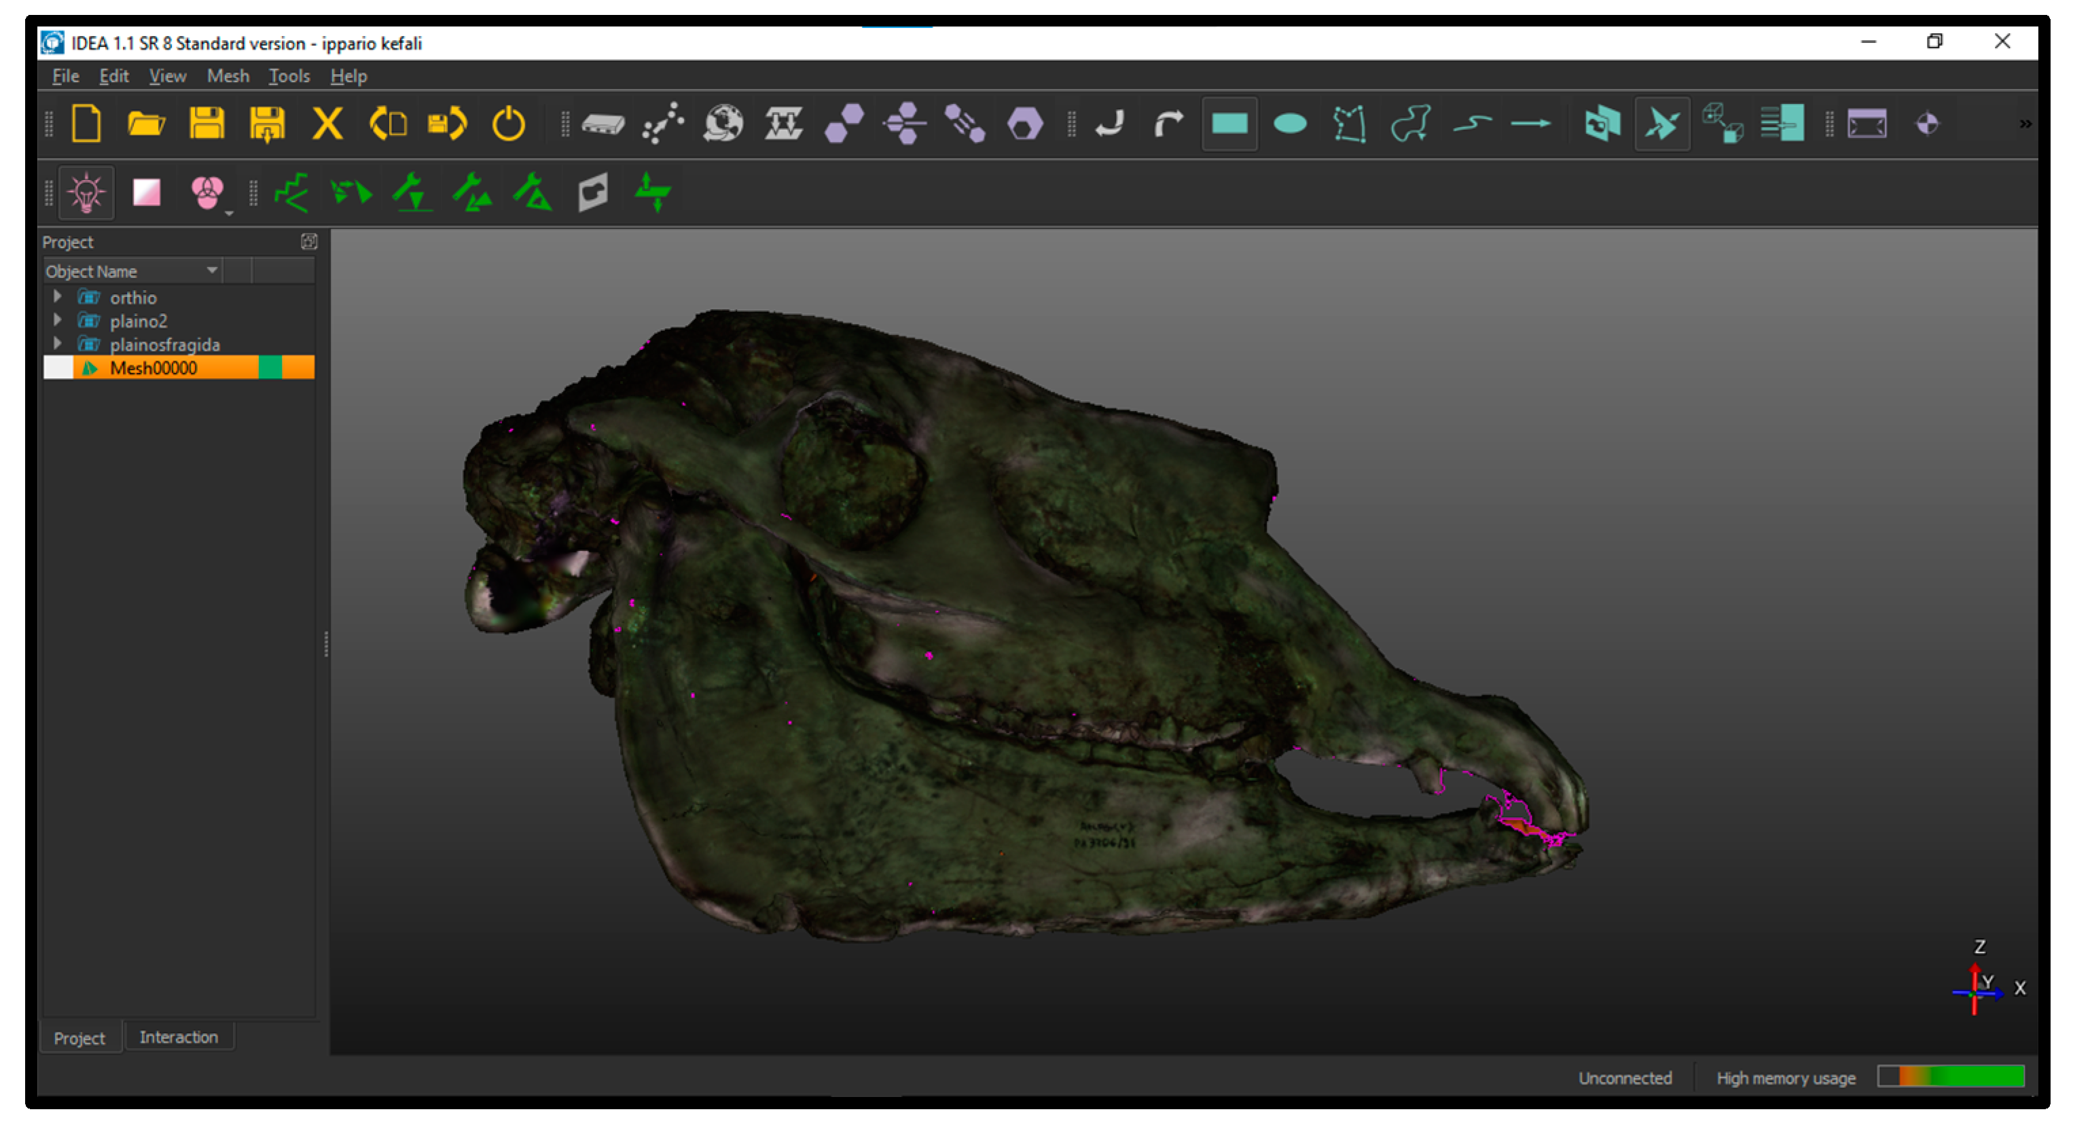Open the Object Name column dropdown
Viewport: 2073px width, 1133px height.
(x=213, y=271)
